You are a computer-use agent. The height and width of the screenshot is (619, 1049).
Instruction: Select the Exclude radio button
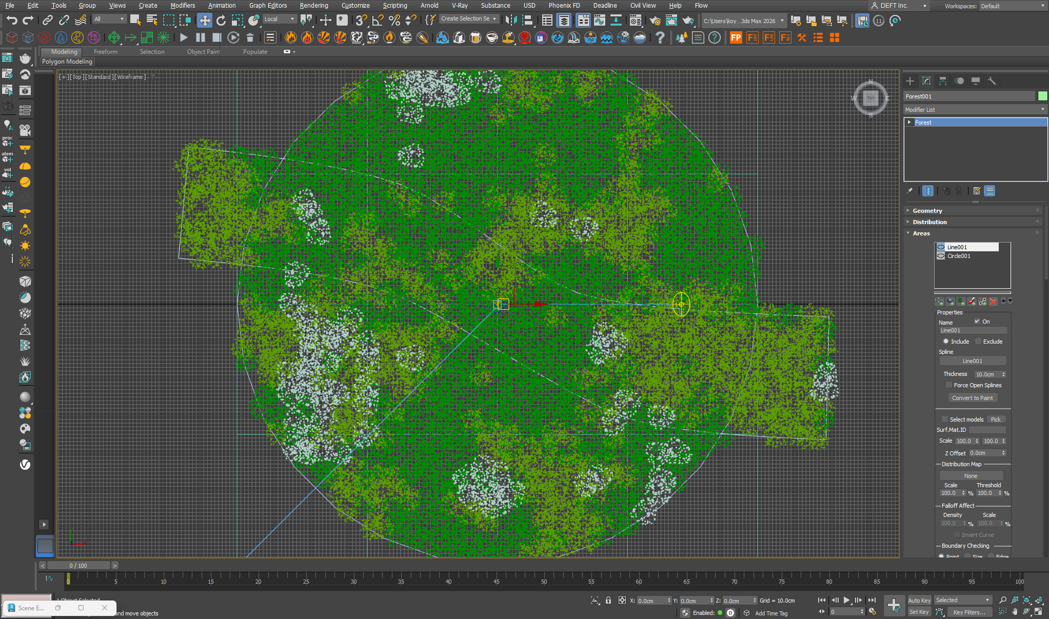[x=978, y=342]
